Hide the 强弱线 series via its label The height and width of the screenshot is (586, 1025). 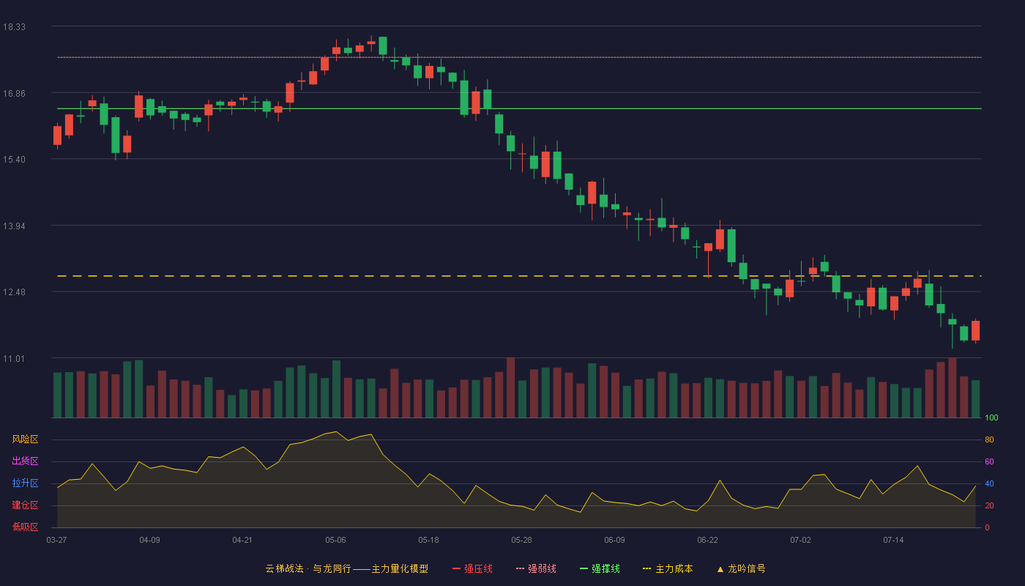pyautogui.click(x=542, y=568)
